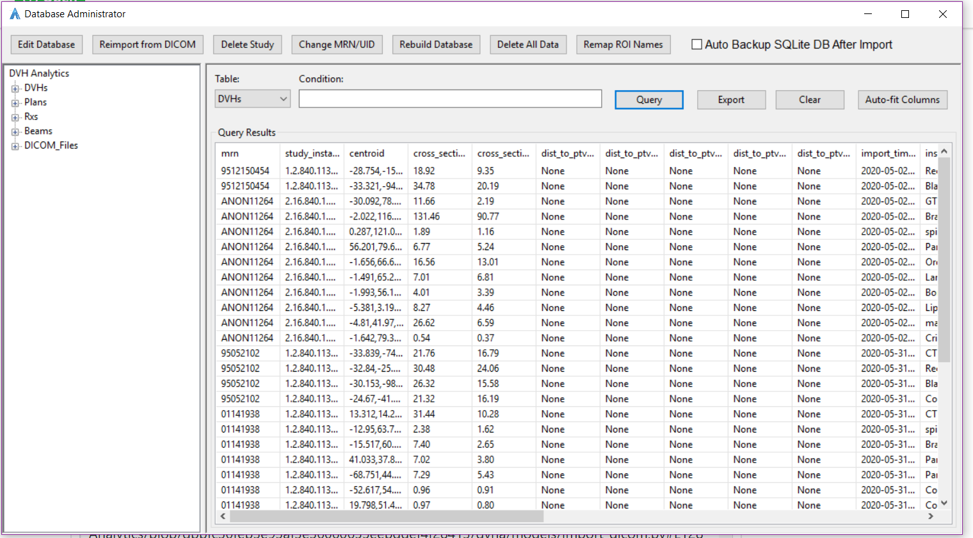This screenshot has height=538, width=973.
Task: Click the Auto-fit Columns button
Action: click(903, 99)
